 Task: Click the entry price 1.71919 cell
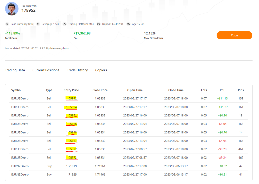(x=71, y=166)
